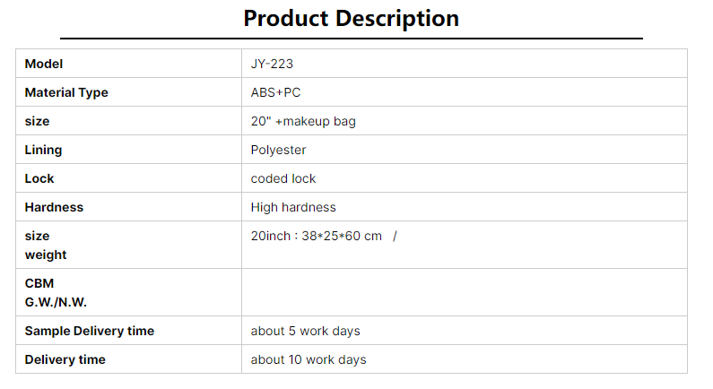The image size is (713, 389).
Task: Click the Sample Delivery time label
Action: [x=90, y=331]
